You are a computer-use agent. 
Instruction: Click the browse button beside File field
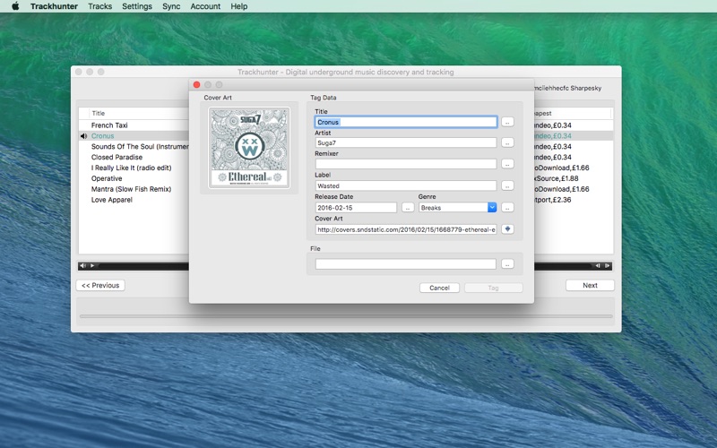(x=507, y=263)
